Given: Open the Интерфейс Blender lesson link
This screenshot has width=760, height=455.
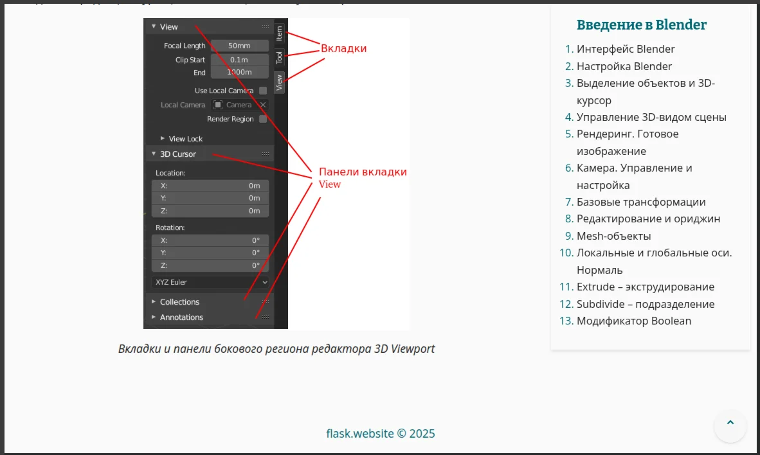Looking at the screenshot, I should point(625,49).
